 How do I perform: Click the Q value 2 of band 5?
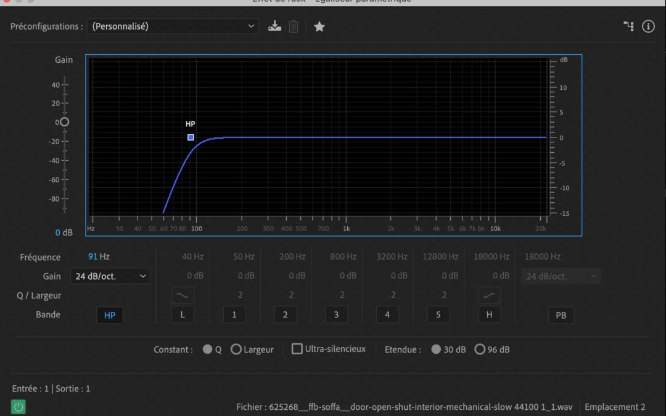(x=444, y=295)
